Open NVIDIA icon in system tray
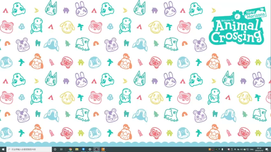This screenshot has height=152, width=271. [x=216, y=149]
